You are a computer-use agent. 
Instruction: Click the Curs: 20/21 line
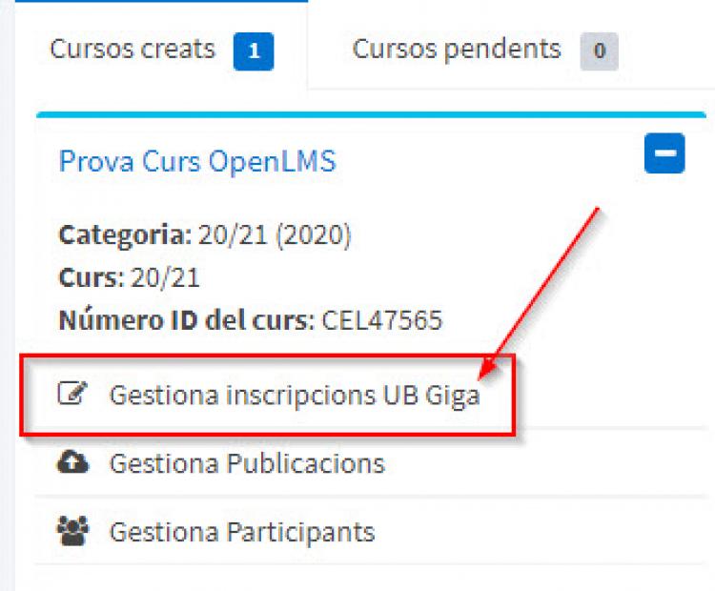[130, 277]
